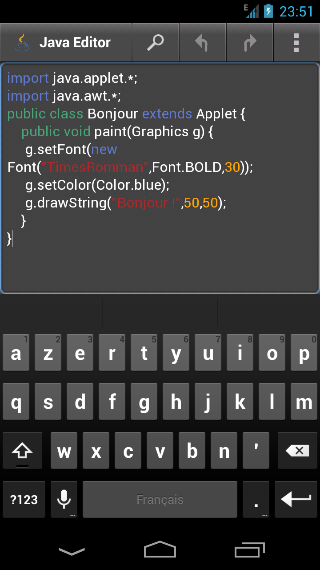Tap the "g.setFont(new" line
Image resolution: width=320 pixels, height=570 pixels.
coord(71,150)
